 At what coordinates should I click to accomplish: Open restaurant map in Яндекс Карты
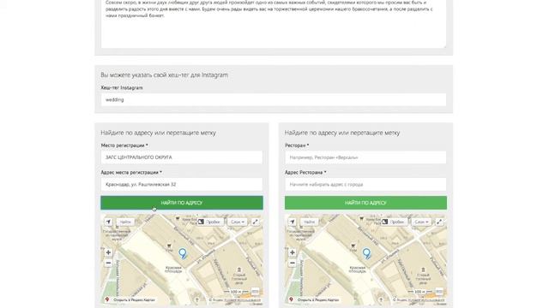coord(314,299)
